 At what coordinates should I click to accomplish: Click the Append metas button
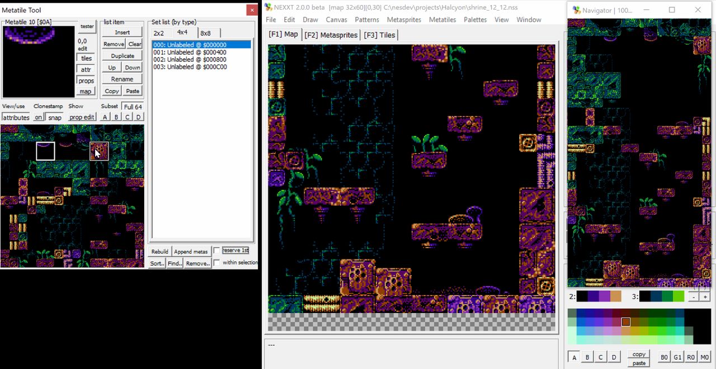191,252
